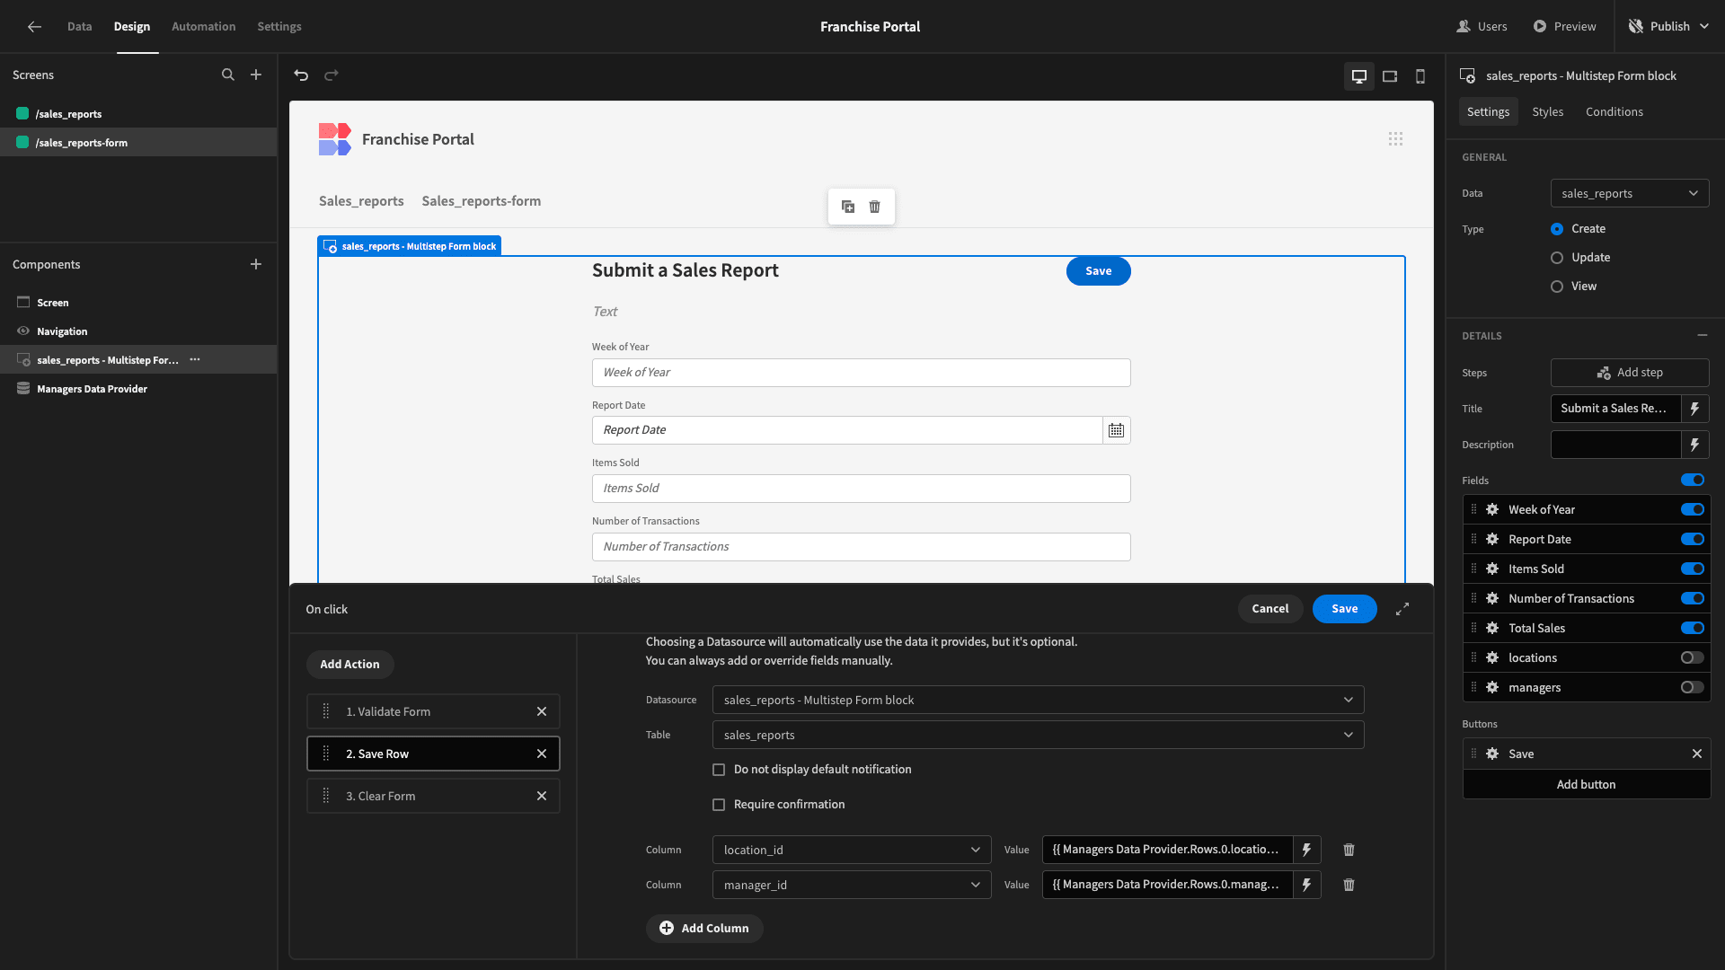Viewport: 1725px width, 970px height.
Task: Enable the locations field toggle
Action: (1693, 657)
